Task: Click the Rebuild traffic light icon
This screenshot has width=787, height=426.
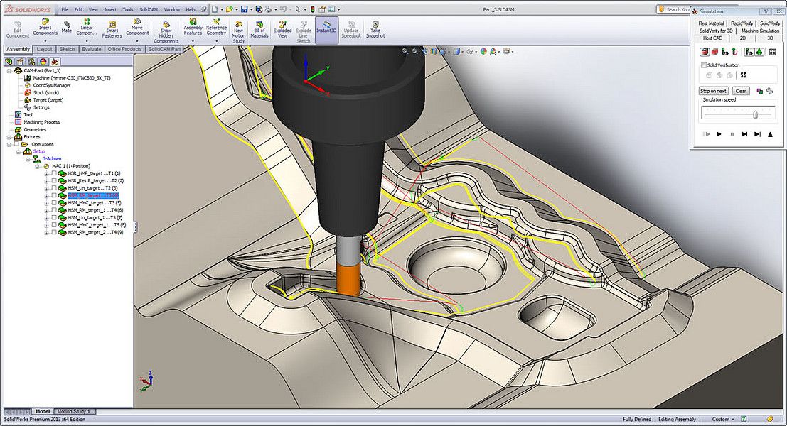Action: [313, 9]
